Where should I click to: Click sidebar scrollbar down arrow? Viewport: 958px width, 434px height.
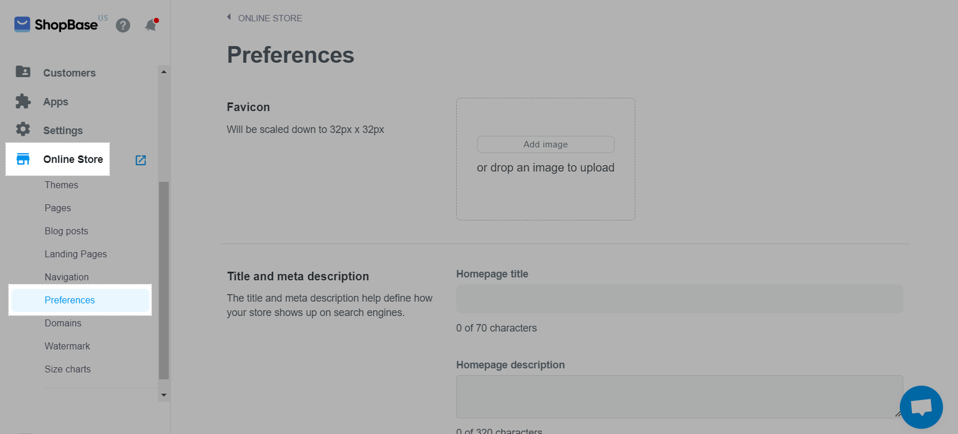tap(163, 395)
